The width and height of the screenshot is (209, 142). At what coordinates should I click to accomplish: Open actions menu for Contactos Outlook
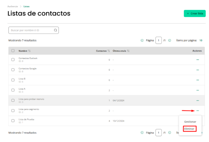click(x=197, y=60)
